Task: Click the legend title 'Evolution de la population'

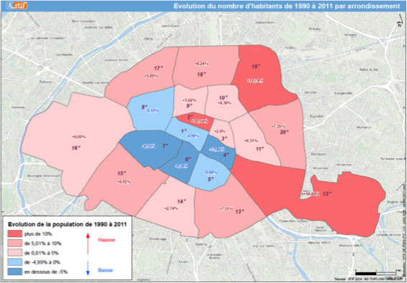Action: click(x=67, y=224)
